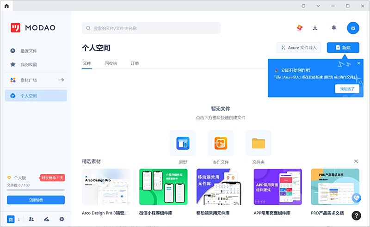
Task: Expand the workspace switcher arrows in sidebar
Action: (x=18, y=219)
